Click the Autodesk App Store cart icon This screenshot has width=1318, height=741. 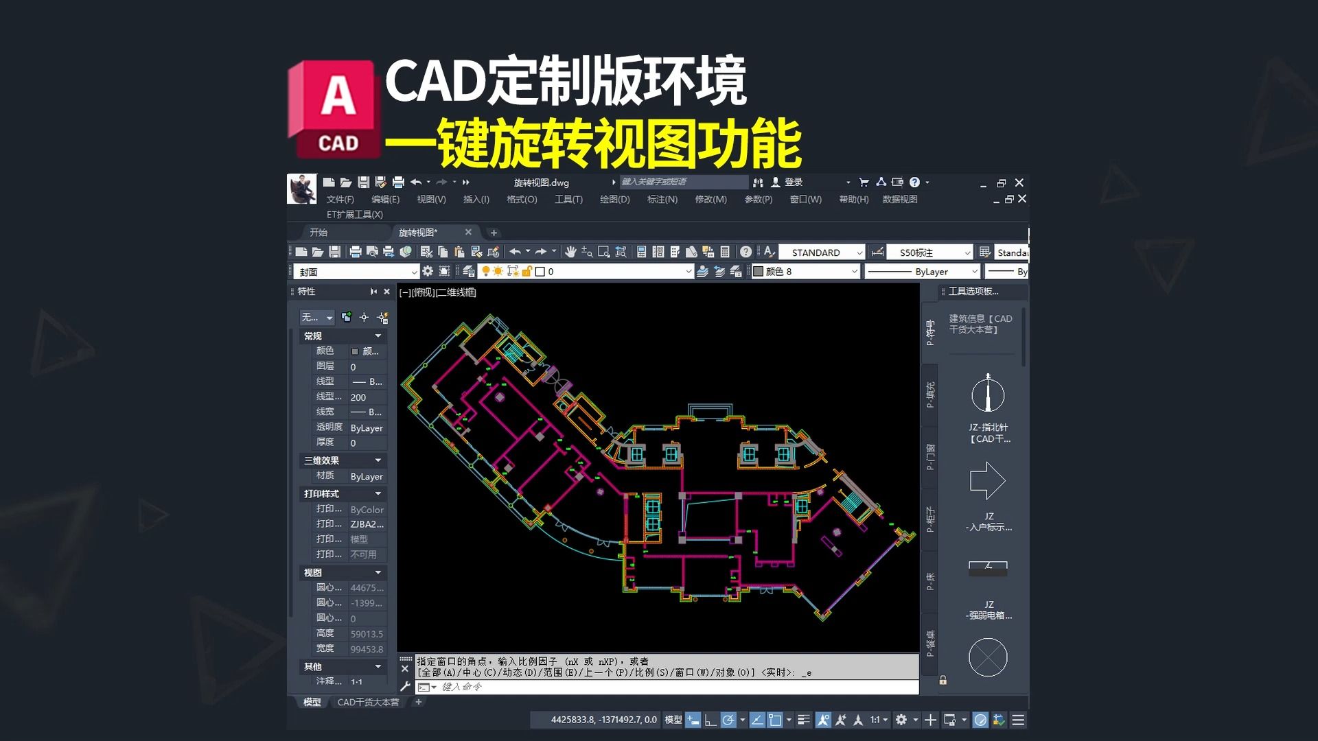click(864, 183)
